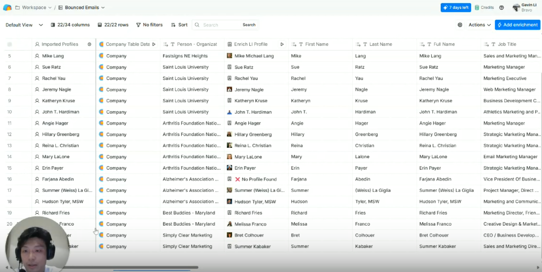Run the Enrich LI Profile column play icon

282,44
